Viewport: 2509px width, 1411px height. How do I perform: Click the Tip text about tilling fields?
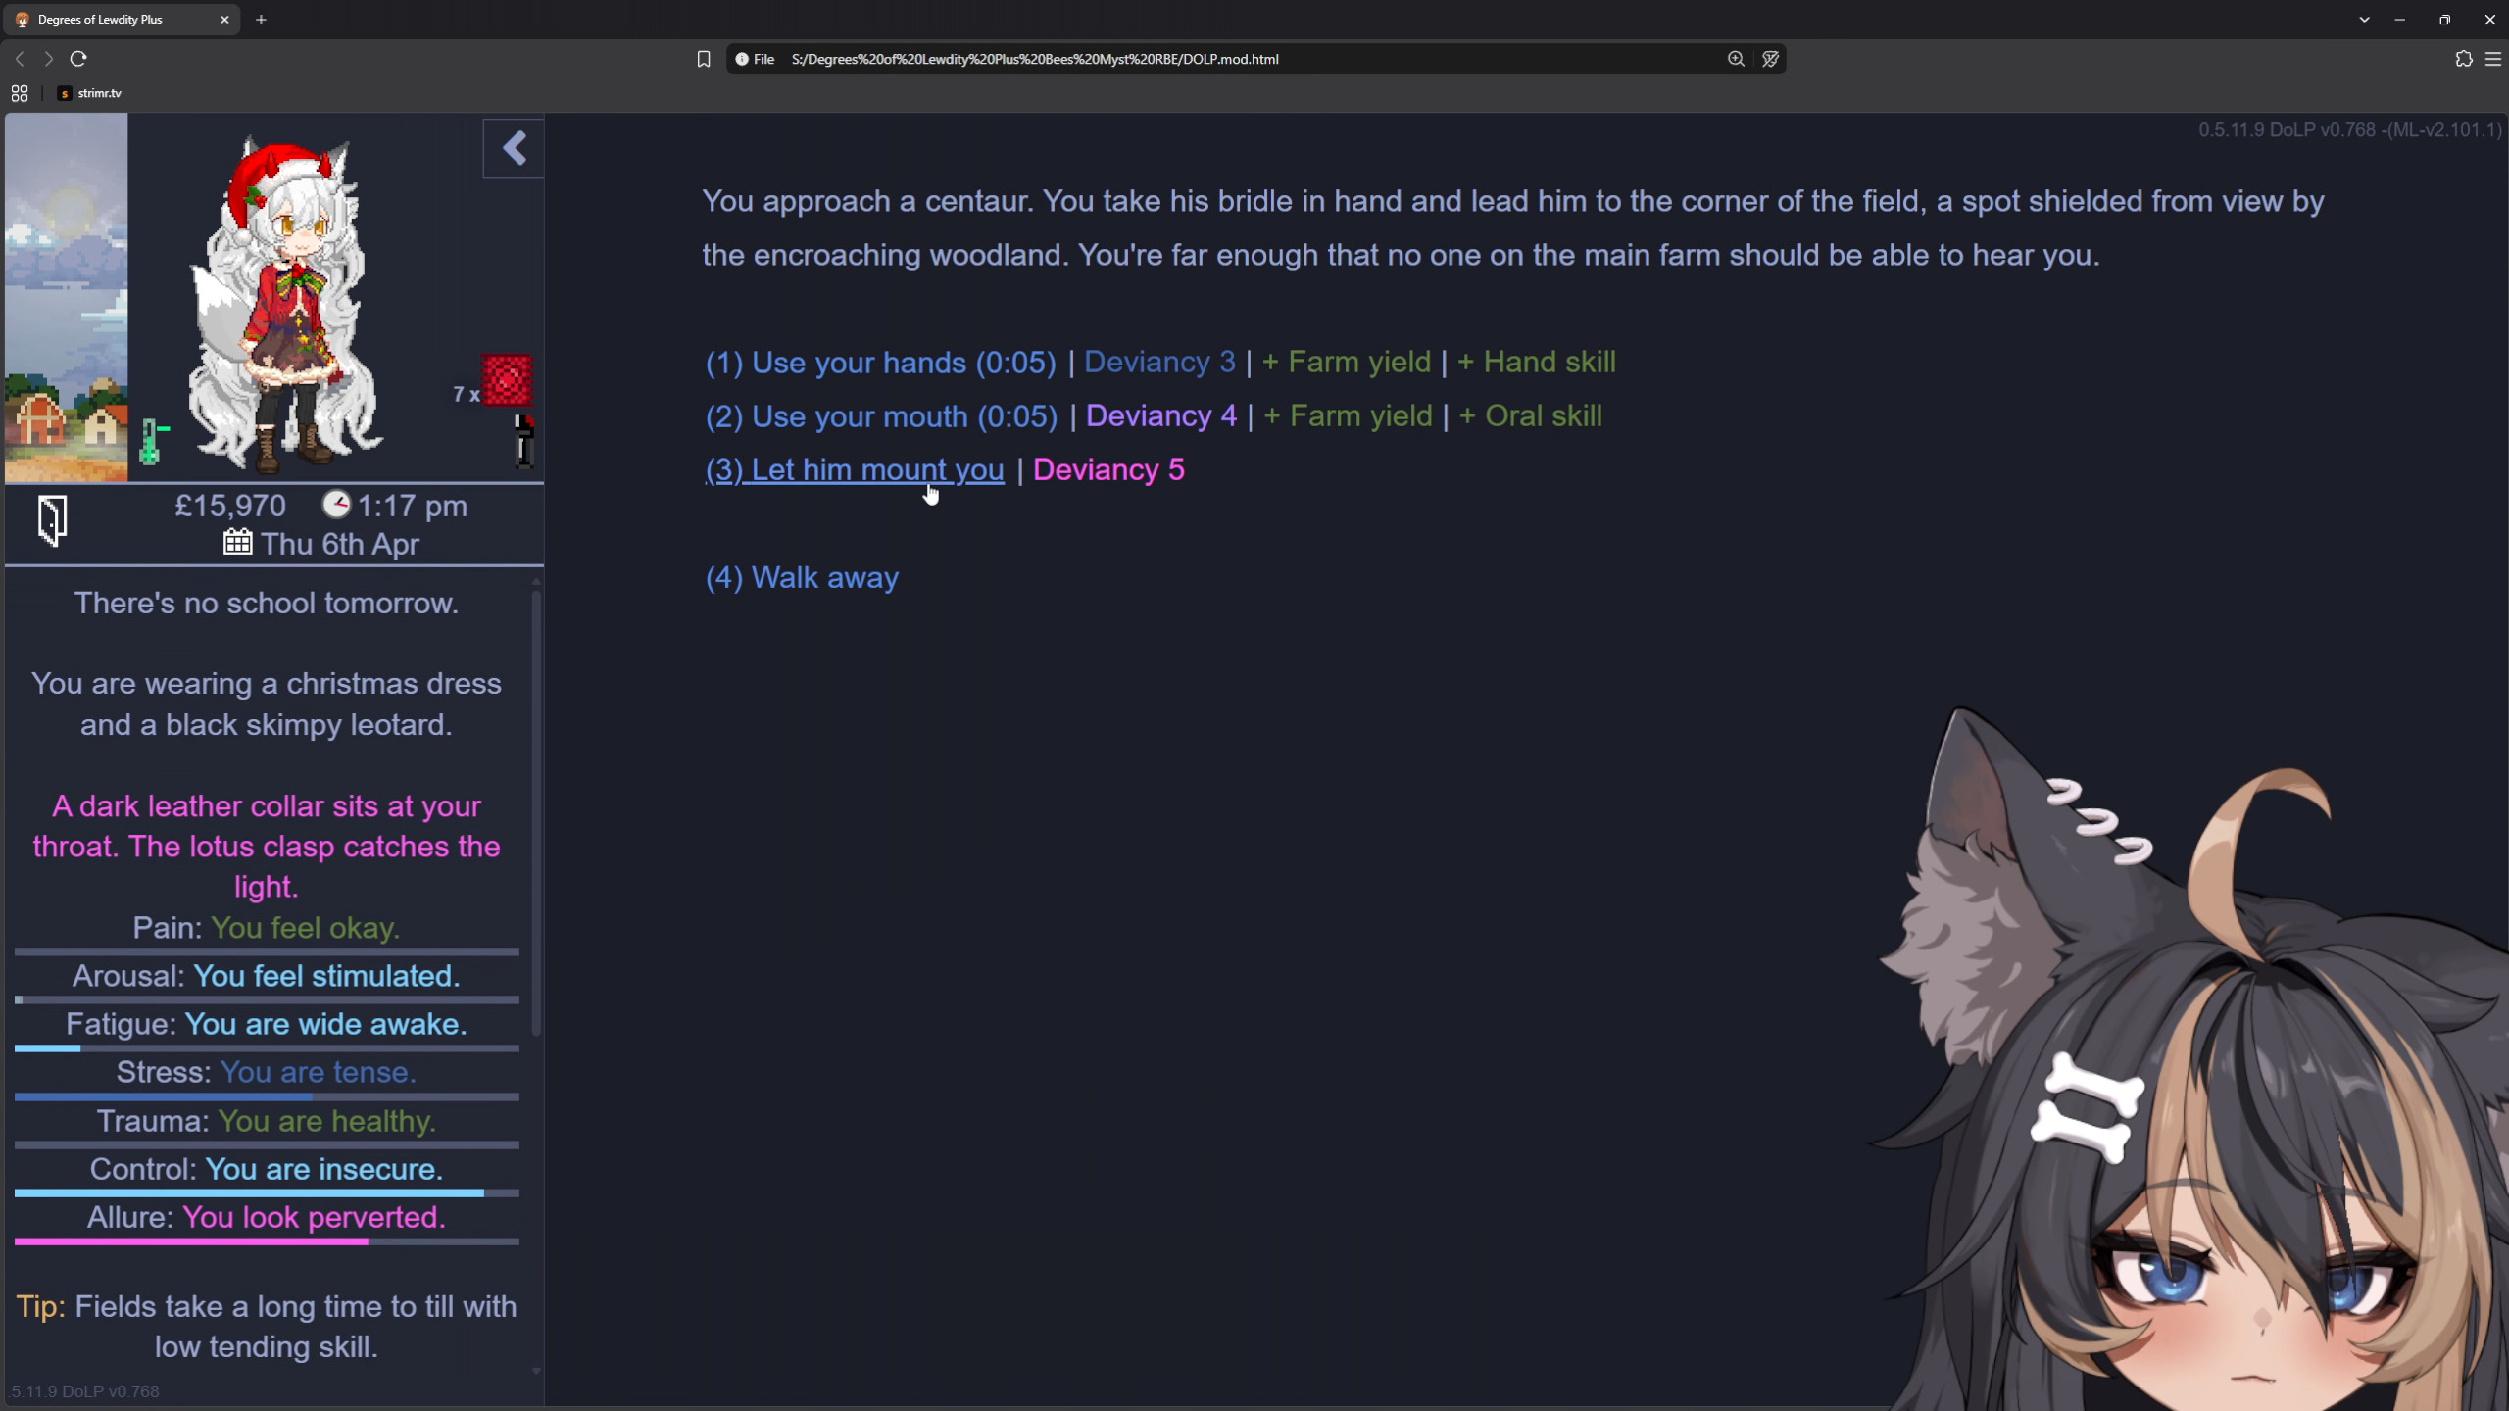pos(267,1327)
